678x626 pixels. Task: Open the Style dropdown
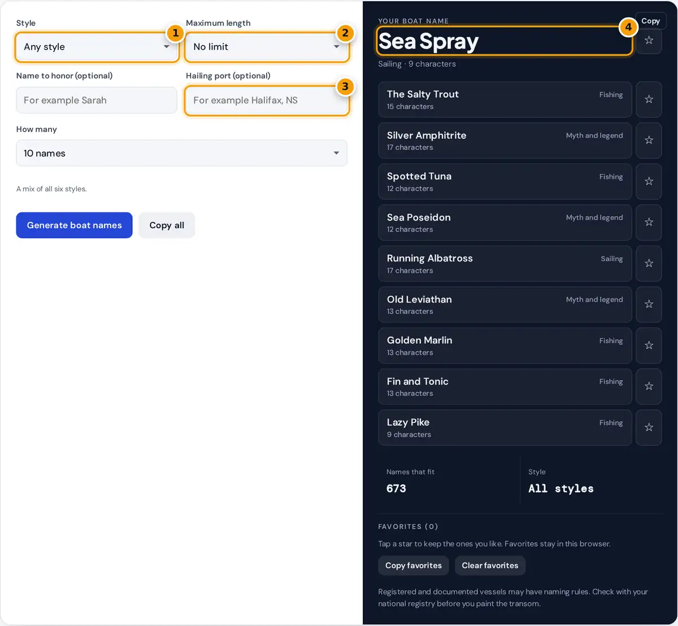(x=97, y=47)
